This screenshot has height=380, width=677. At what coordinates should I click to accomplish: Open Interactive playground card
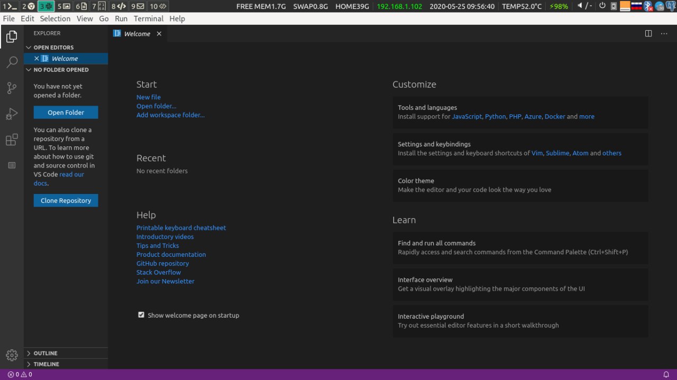click(520, 321)
